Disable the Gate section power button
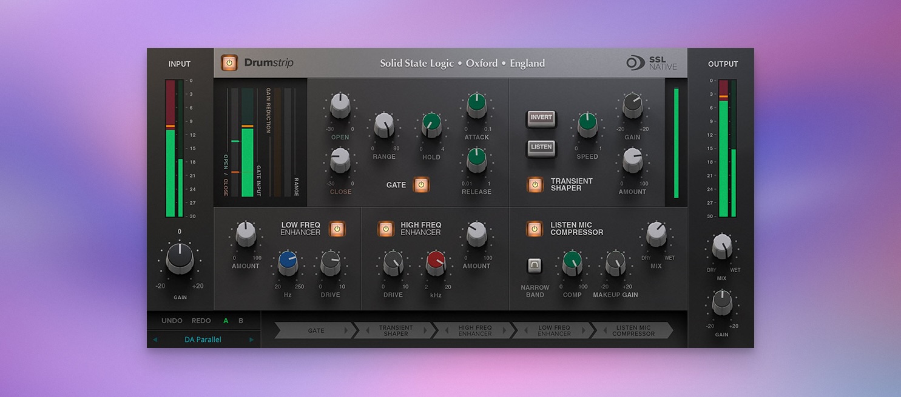The height and width of the screenshot is (397, 901). point(421,185)
